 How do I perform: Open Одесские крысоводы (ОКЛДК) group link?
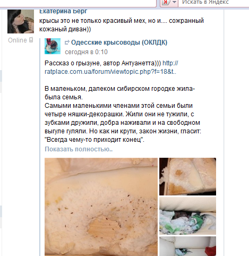click(119, 42)
